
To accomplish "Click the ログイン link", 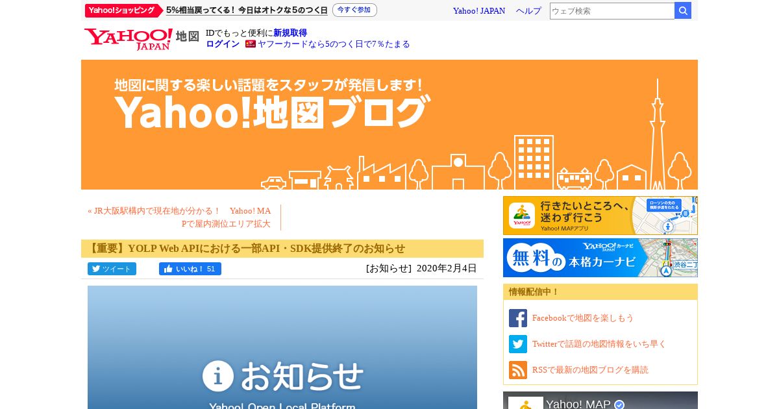I will tap(223, 44).
